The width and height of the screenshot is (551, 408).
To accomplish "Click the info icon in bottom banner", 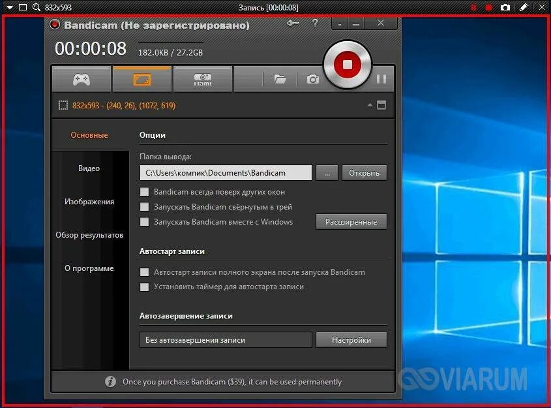I will coord(110,381).
